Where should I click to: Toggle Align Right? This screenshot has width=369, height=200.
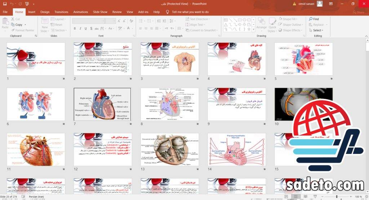[x=151, y=28]
